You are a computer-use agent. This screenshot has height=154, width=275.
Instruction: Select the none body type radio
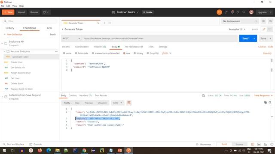[x=64, y=53]
